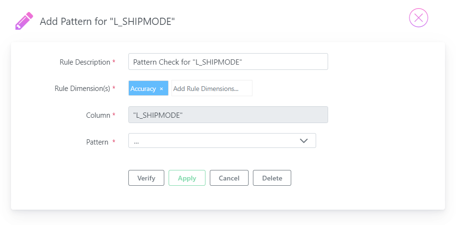Click the Column field label

98,115
